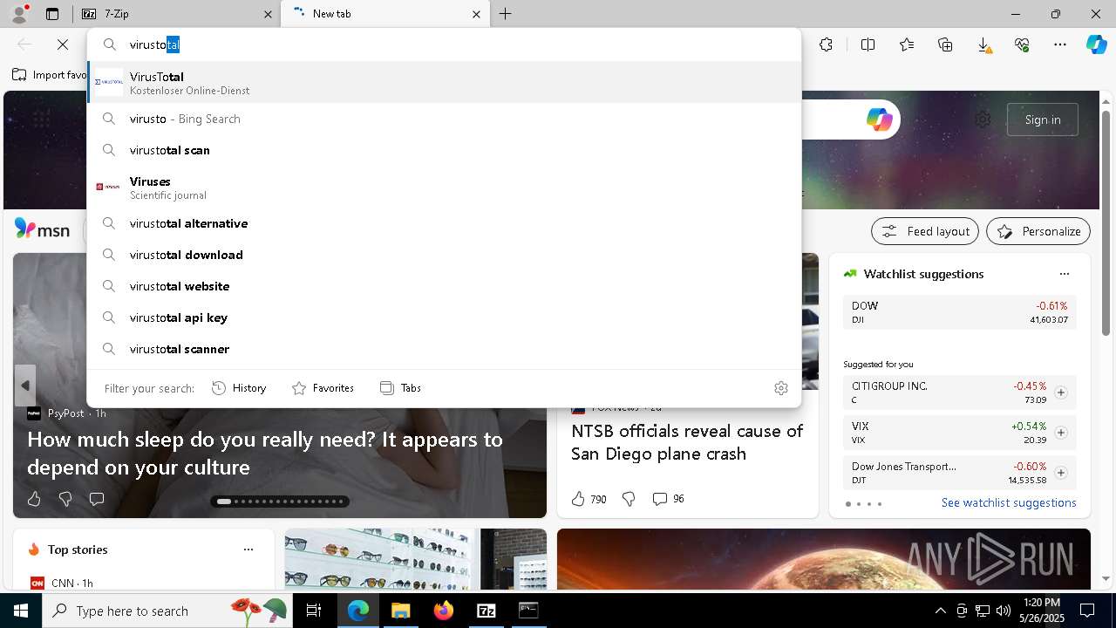
Task: Select 'virustotal scanner' suggestion
Action: [x=444, y=349]
